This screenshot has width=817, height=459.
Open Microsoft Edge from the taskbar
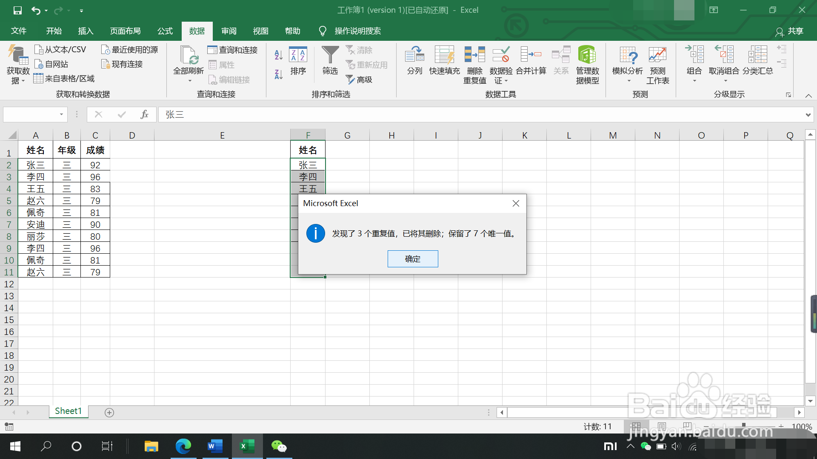coord(183,446)
